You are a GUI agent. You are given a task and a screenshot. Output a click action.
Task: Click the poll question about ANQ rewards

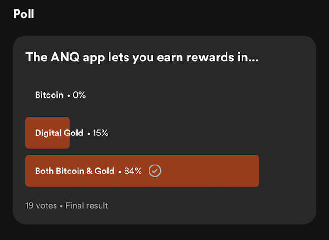[141, 57]
